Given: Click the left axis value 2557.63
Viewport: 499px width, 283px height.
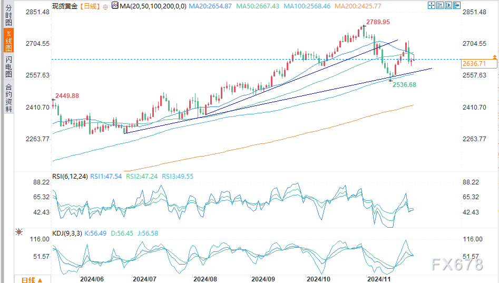Looking at the screenshot, I should click(38, 75).
